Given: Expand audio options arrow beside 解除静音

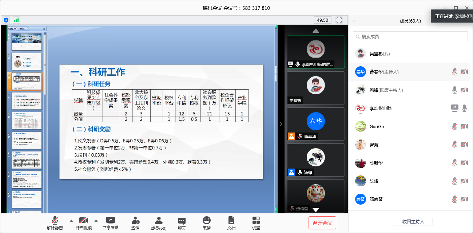Looking at the screenshot, I should pos(71,220).
